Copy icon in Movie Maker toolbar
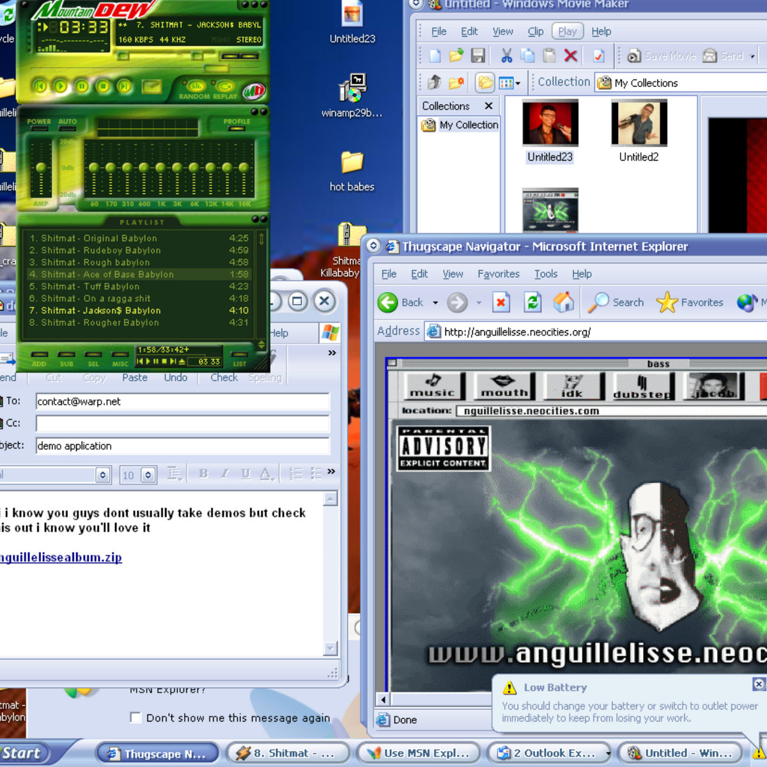The width and height of the screenshot is (767, 767). pyautogui.click(x=528, y=56)
